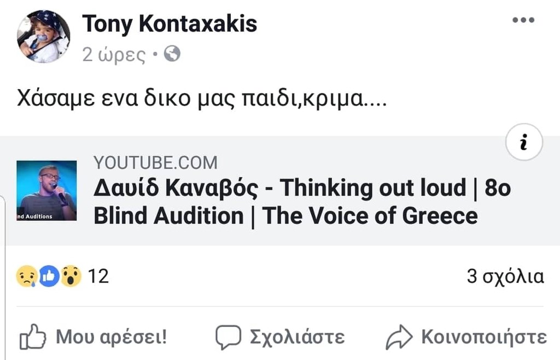The image size is (560, 360).
Task: Click the thumbs-up Like icon
Action: point(33,337)
